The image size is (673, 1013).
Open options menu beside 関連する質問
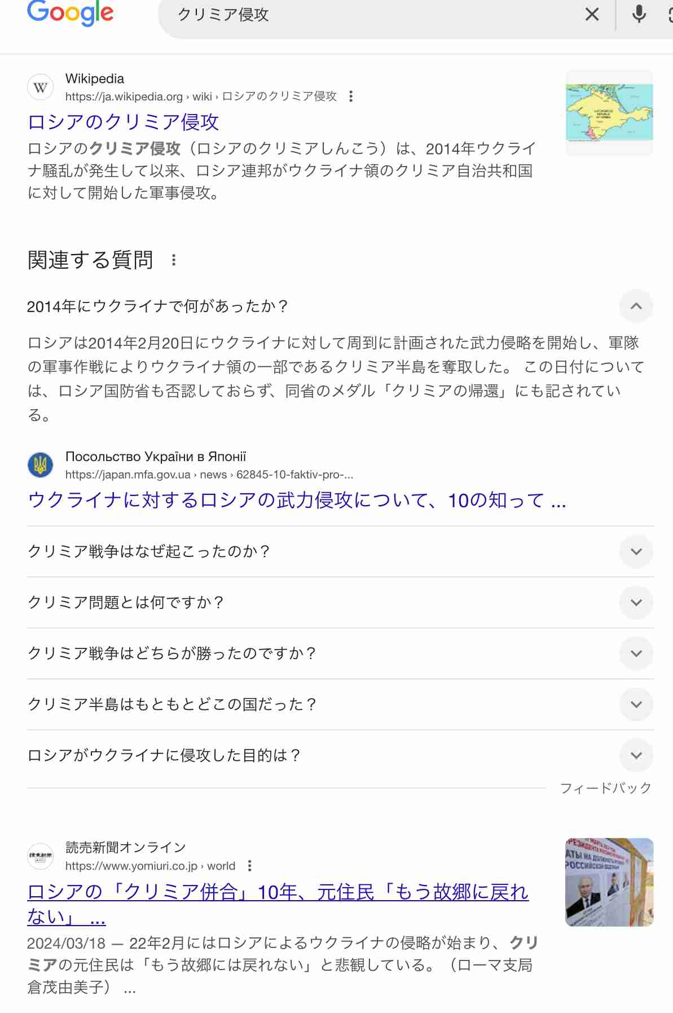pos(174,260)
